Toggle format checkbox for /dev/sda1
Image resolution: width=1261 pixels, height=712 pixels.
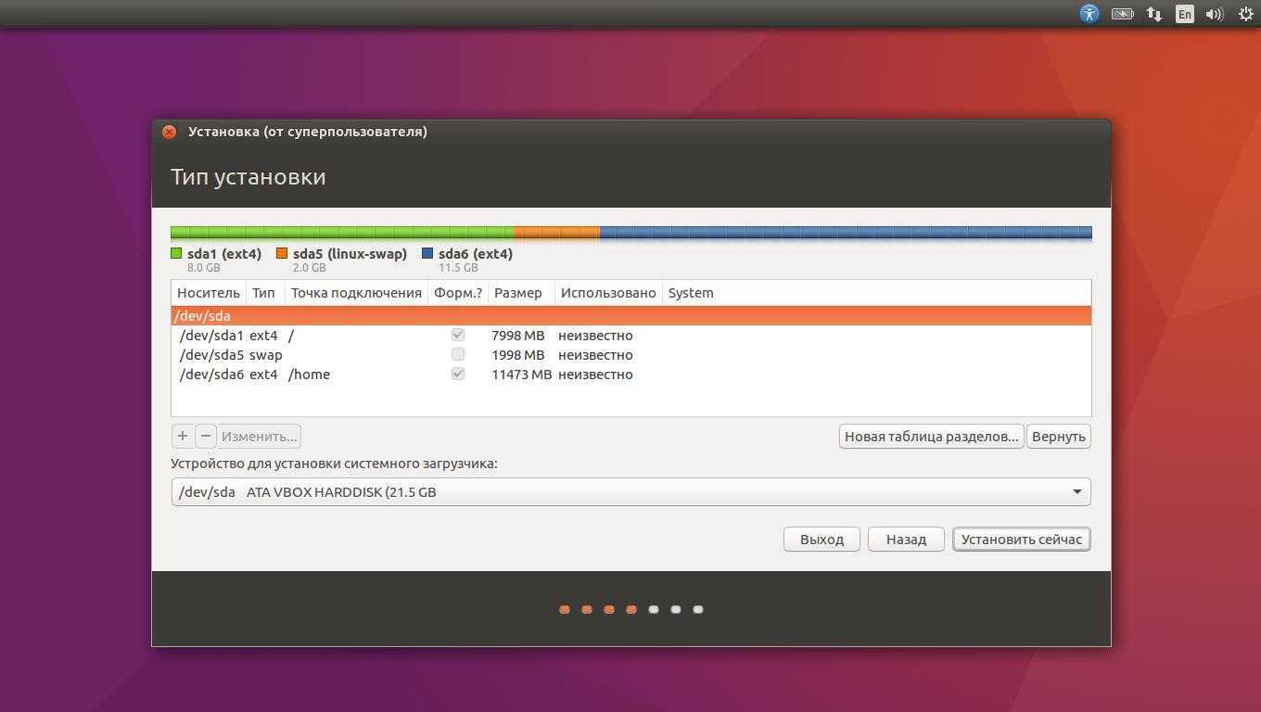tap(458, 335)
